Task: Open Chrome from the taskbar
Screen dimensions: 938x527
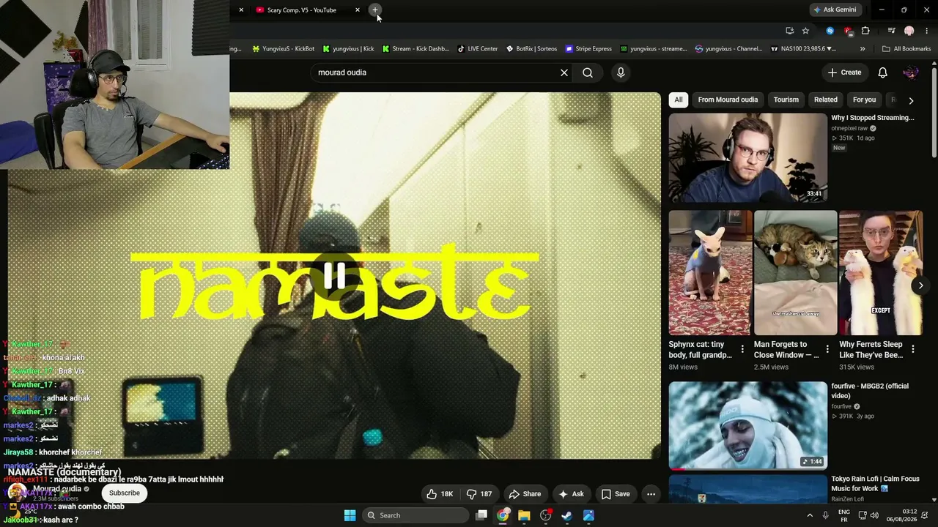Action: (503, 515)
